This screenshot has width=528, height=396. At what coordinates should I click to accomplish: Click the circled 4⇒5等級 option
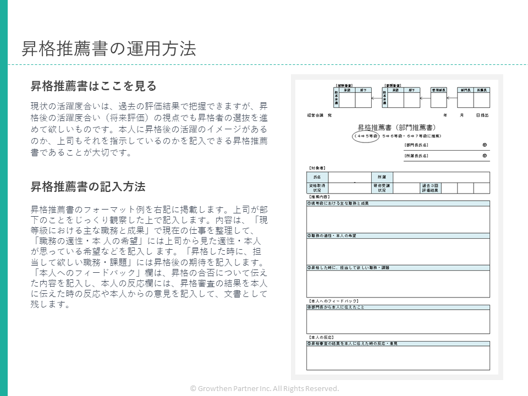pyautogui.click(x=365, y=135)
